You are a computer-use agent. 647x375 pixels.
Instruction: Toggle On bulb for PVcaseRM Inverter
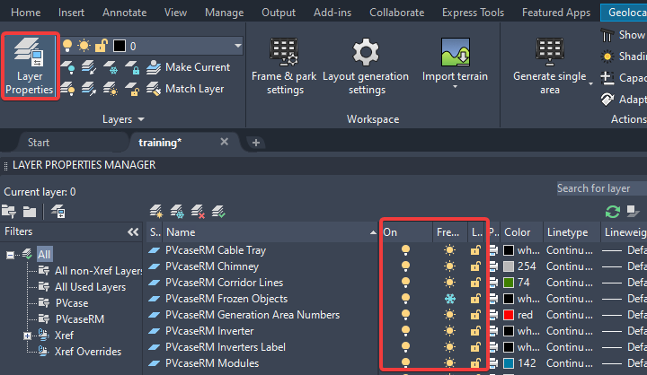[x=405, y=331]
